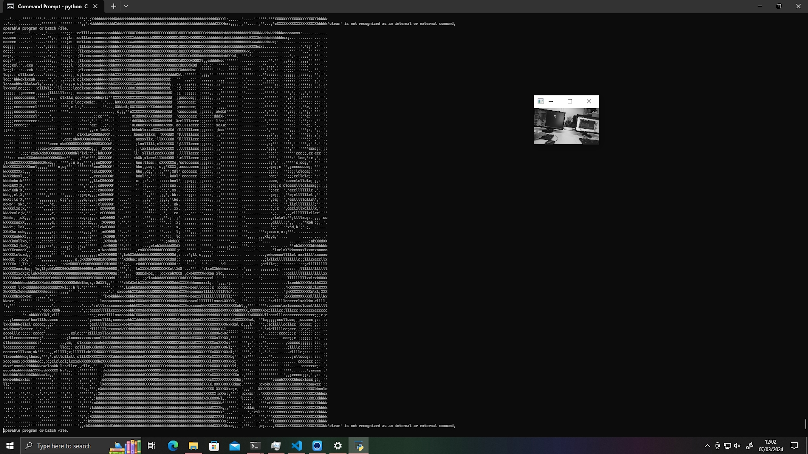This screenshot has height=454, width=808.
Task: Open a new terminal tab with plus button
Action: (x=113, y=6)
